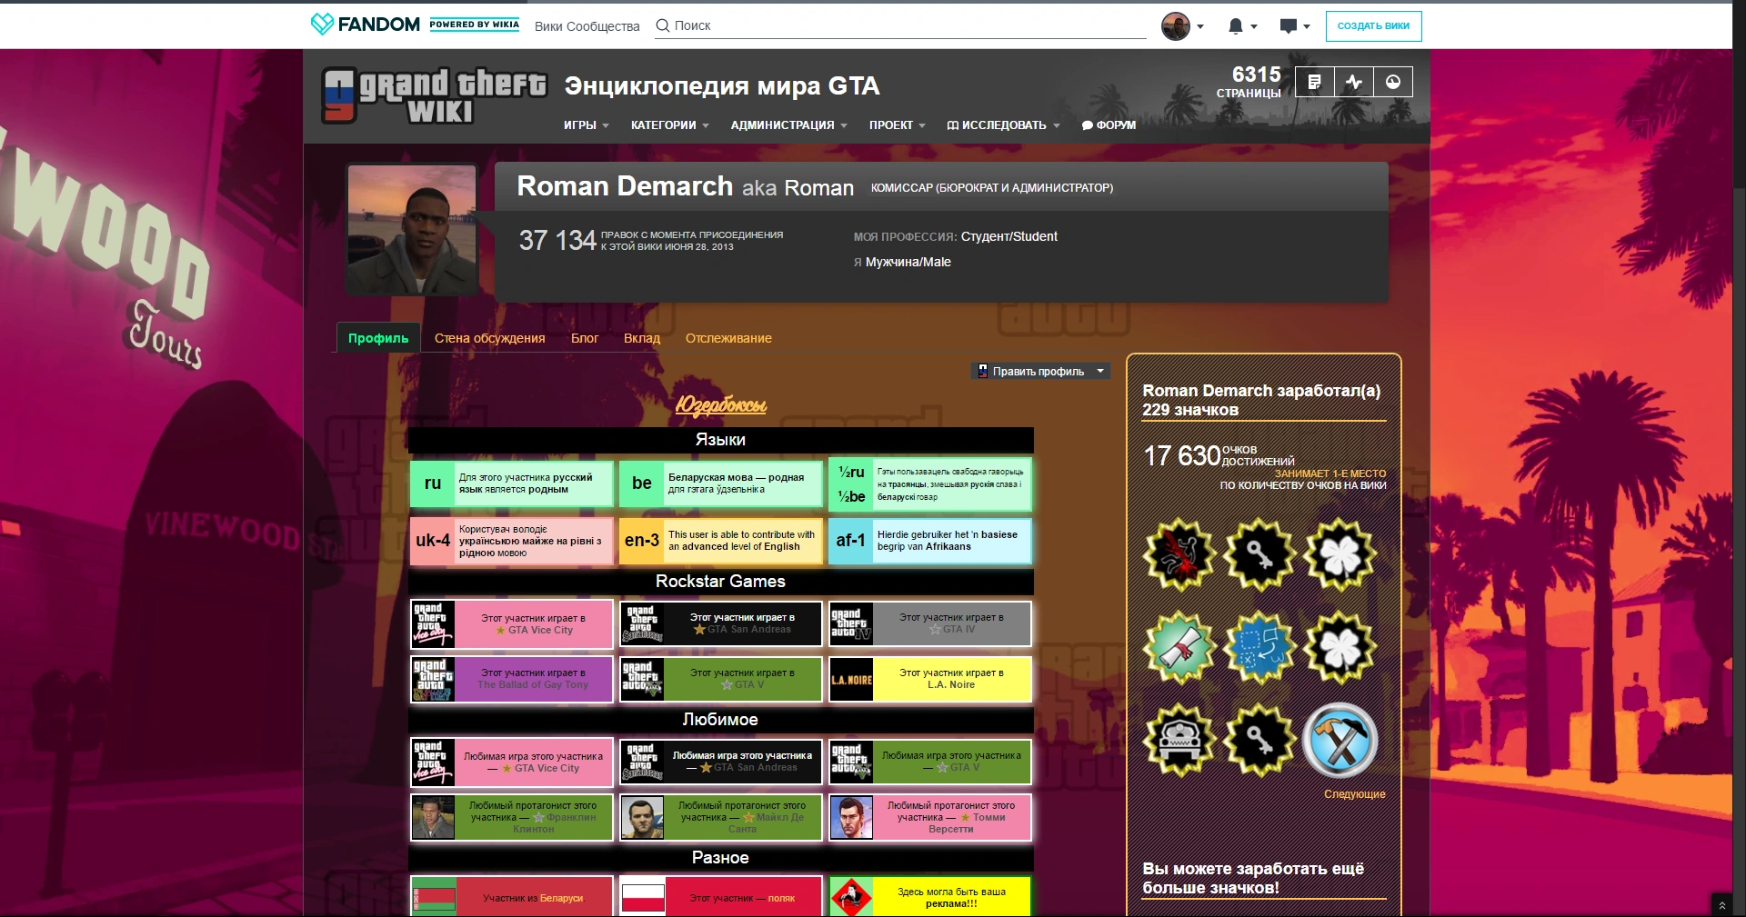1746x917 pixels.
Task: Click the Poland flag icon
Action: coord(642,898)
